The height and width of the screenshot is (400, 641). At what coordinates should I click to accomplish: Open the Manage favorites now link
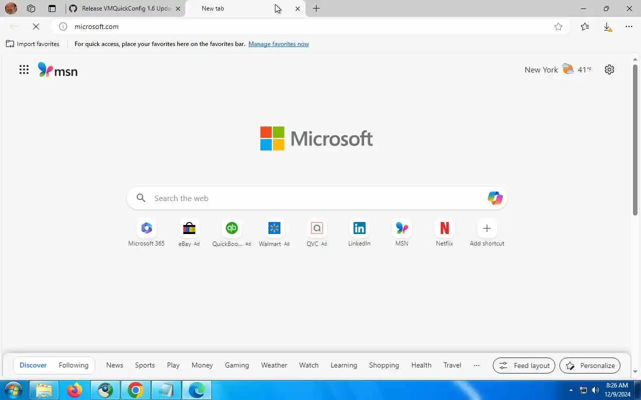[x=278, y=44]
